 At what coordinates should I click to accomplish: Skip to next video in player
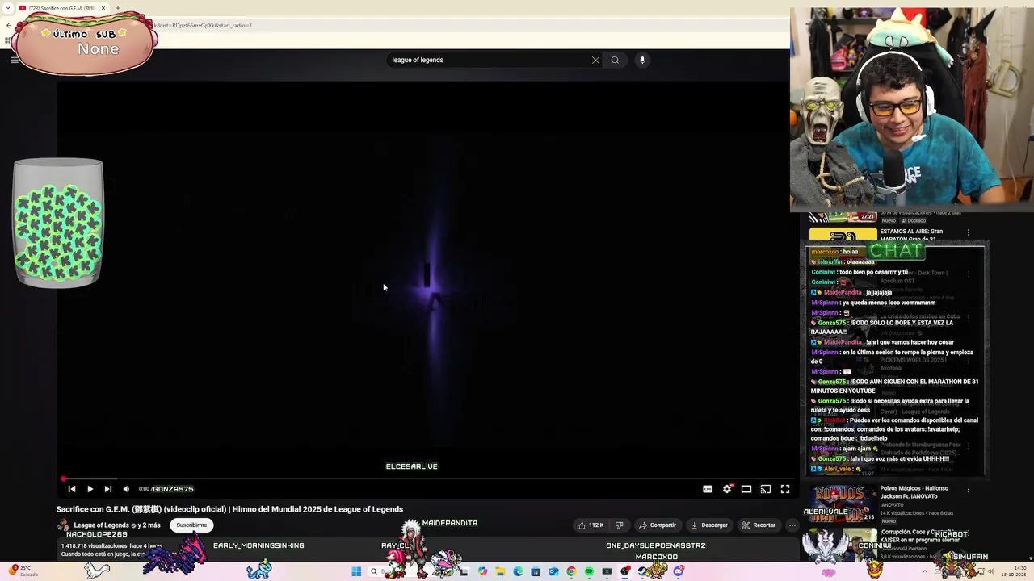(107, 489)
